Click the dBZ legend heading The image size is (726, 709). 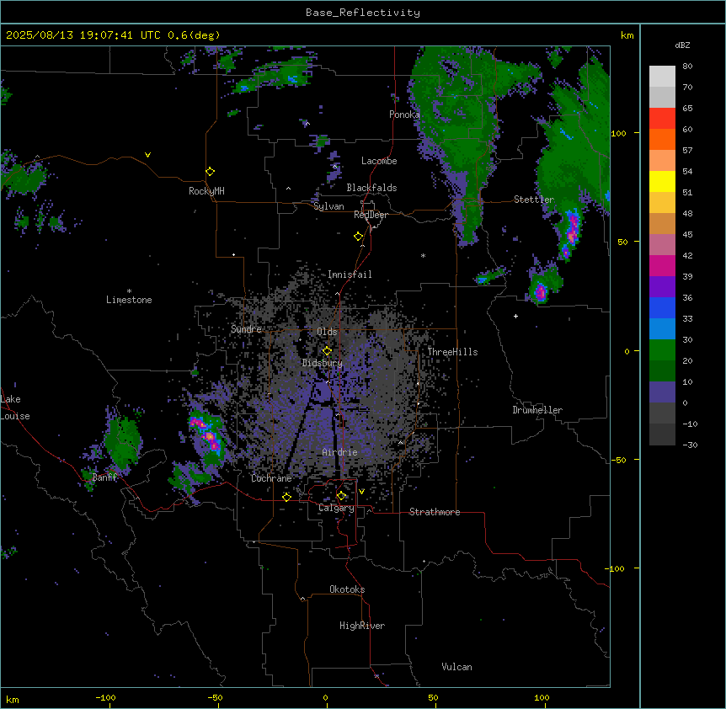click(x=682, y=45)
